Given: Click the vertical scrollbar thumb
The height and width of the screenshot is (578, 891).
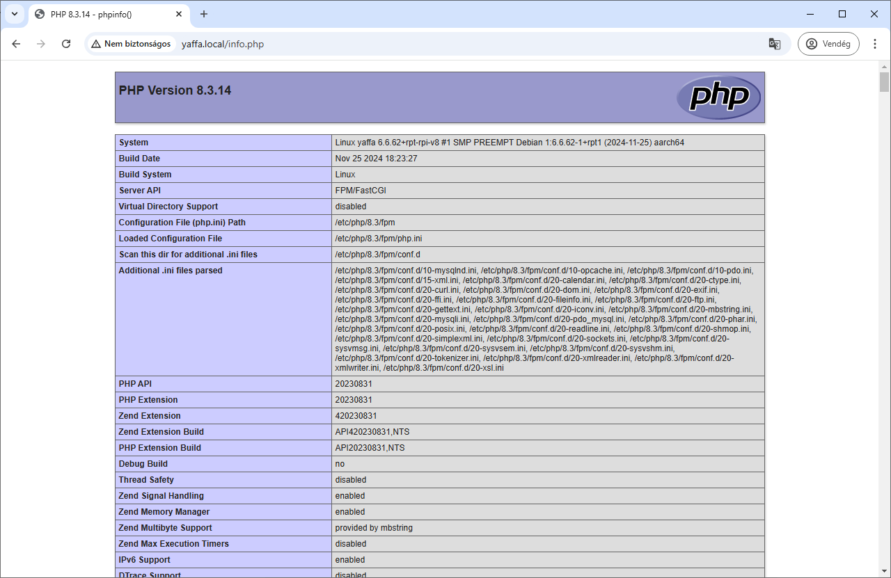Looking at the screenshot, I should coord(884,82).
